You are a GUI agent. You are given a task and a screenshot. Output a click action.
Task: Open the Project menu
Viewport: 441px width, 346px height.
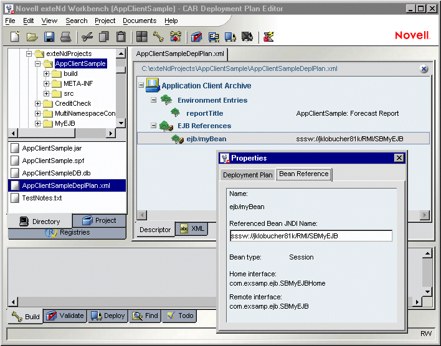pyautogui.click(x=105, y=21)
